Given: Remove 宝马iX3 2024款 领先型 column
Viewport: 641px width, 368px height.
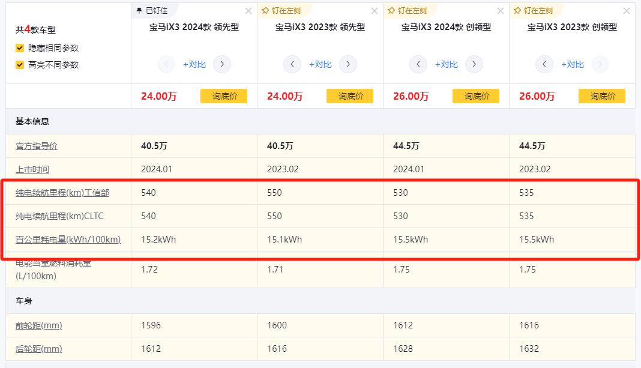Looking at the screenshot, I should click(248, 11).
